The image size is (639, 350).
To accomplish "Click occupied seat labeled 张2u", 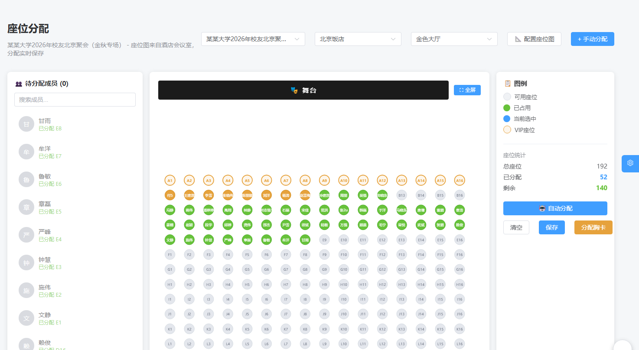I will (344, 210).
